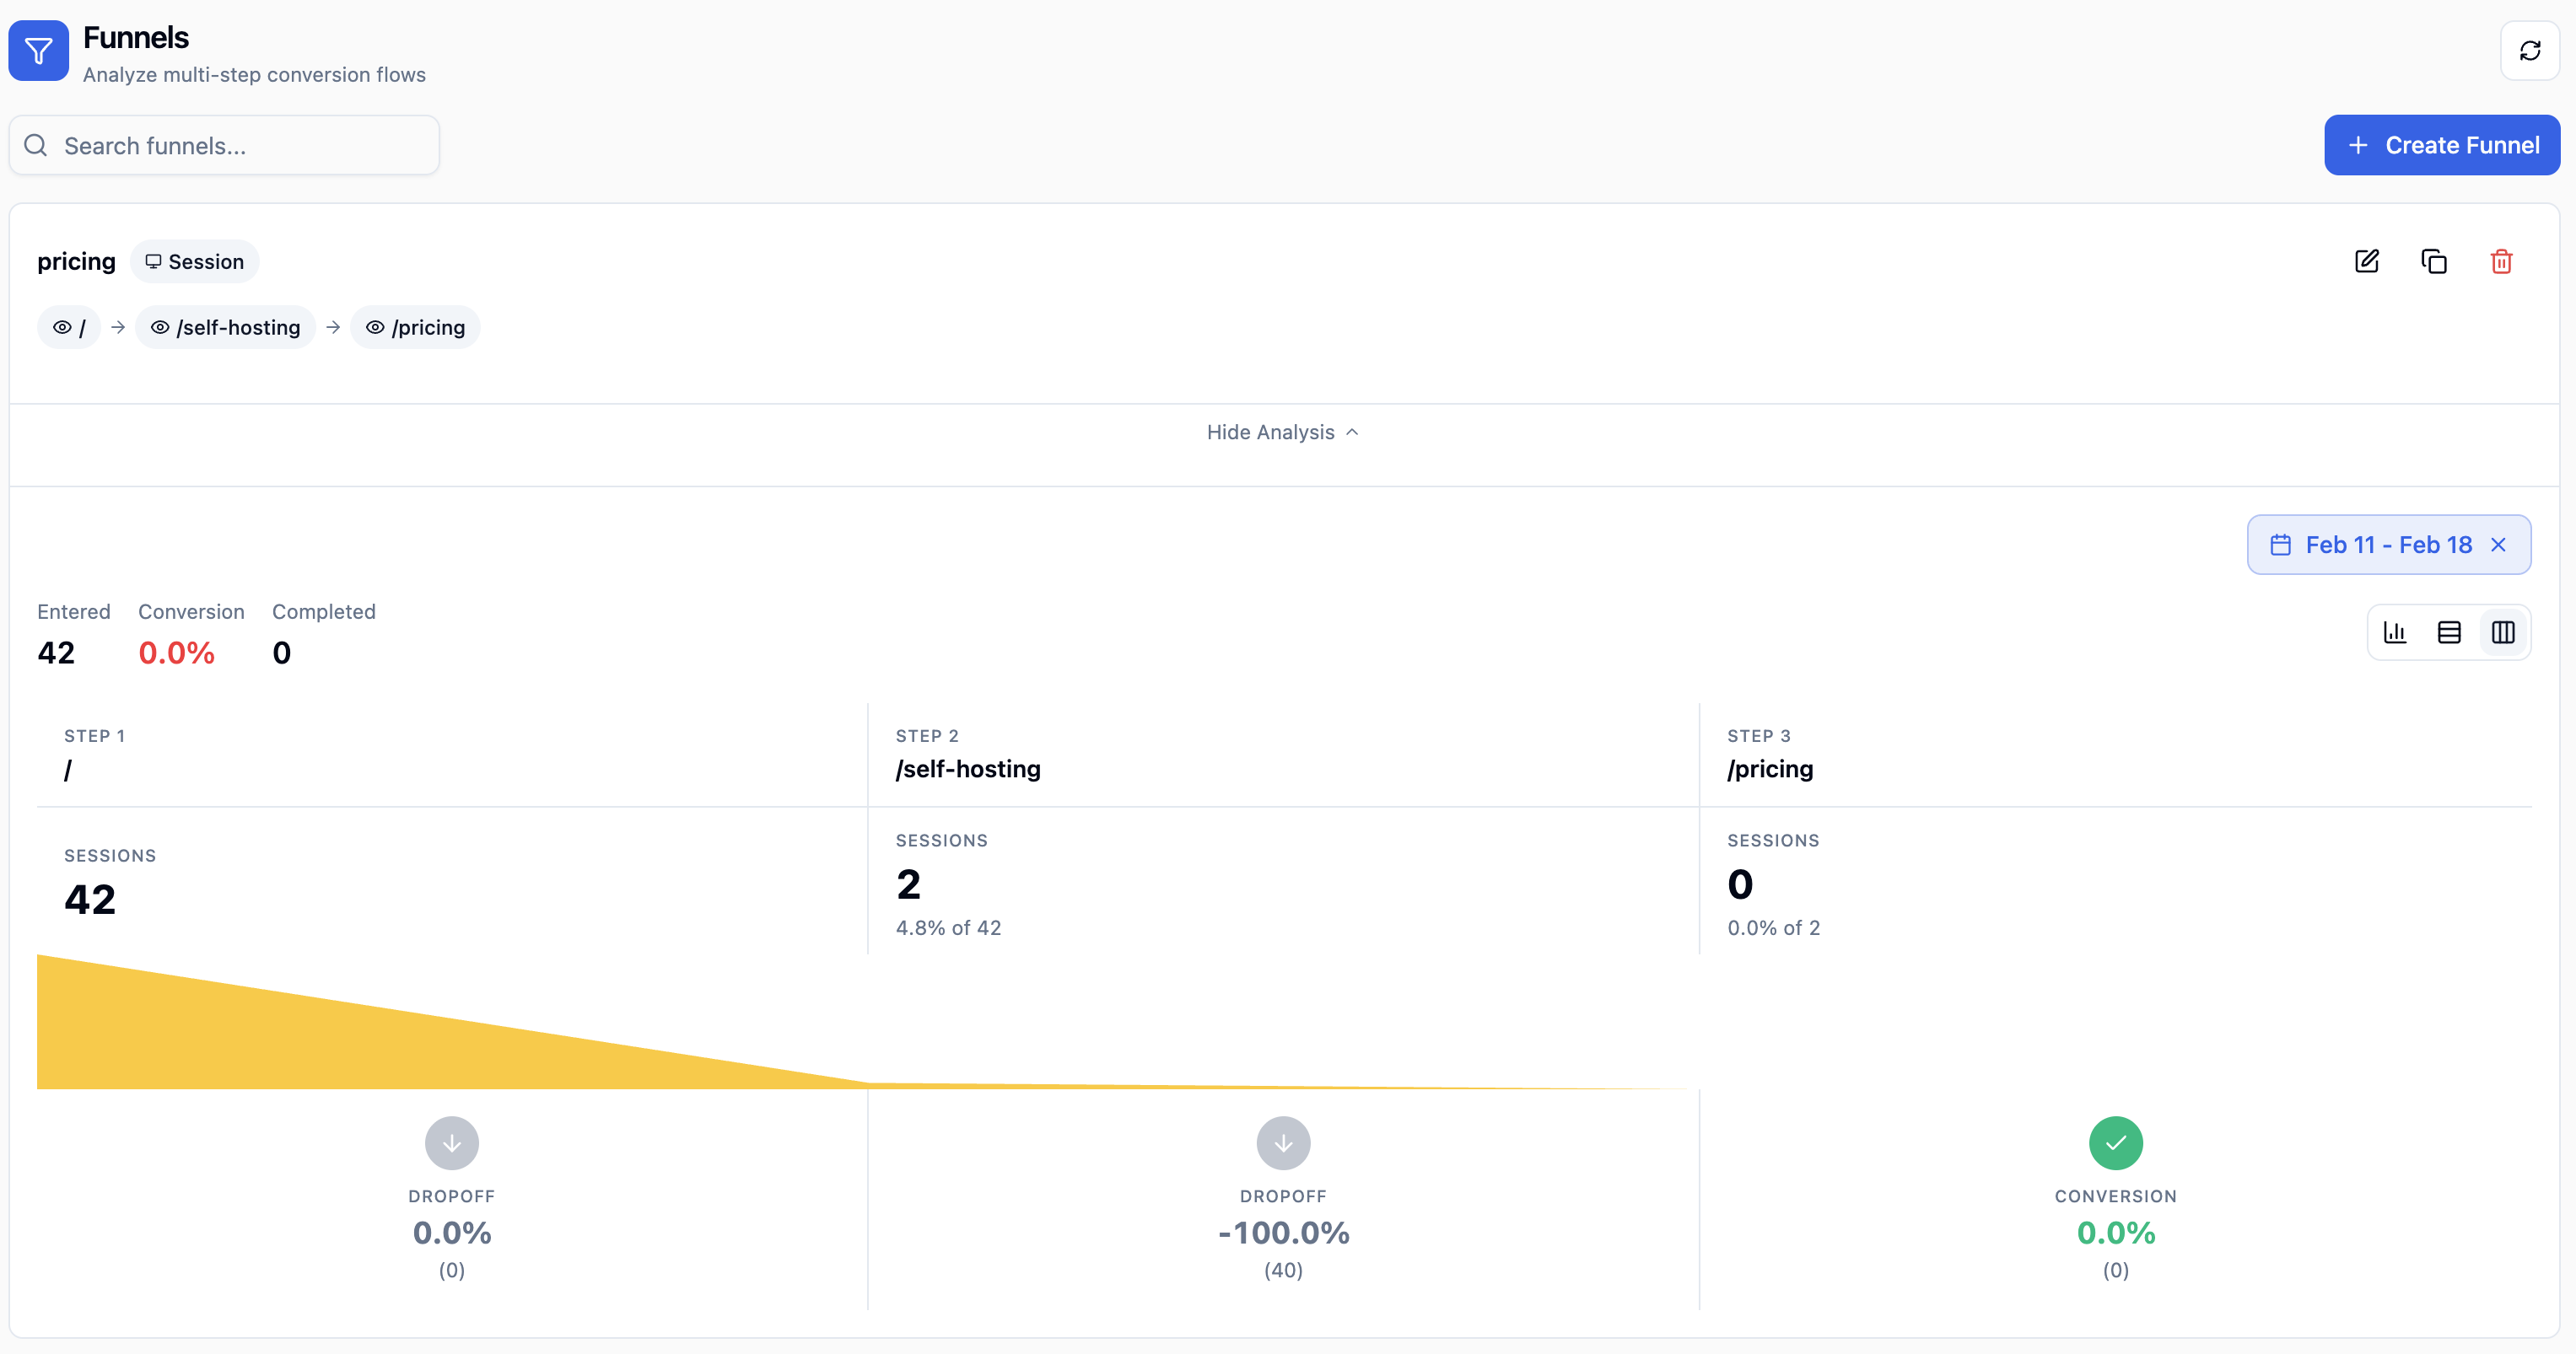Click the Step 2 dropoff arrow icon
This screenshot has height=1354, width=2576.
tap(1283, 1143)
